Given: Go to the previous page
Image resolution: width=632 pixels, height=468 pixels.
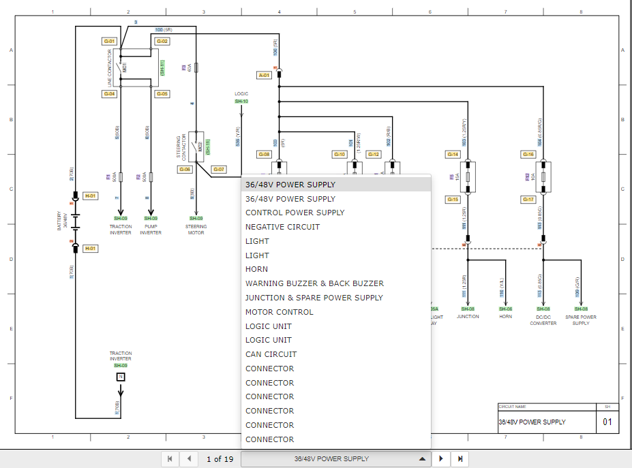Looking at the screenshot, I should point(188,458).
